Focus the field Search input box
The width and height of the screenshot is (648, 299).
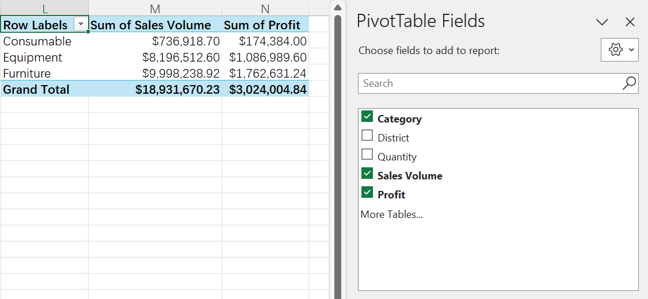(489, 83)
